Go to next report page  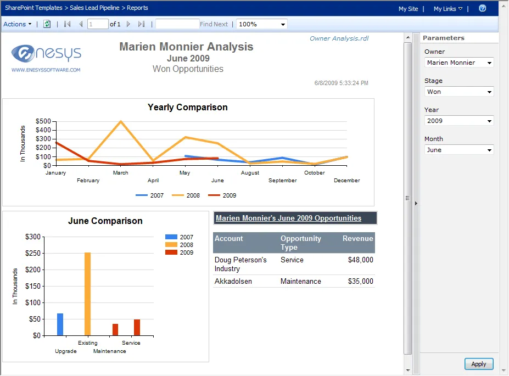click(128, 24)
